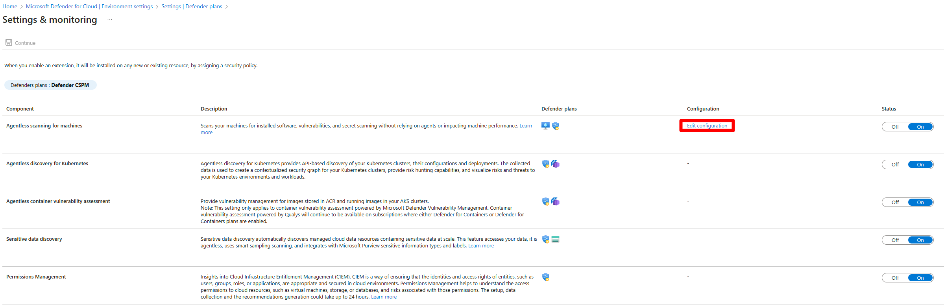This screenshot has height=308, width=944.
Task: Open Edit configuration for agentless scanning
Action: click(707, 126)
